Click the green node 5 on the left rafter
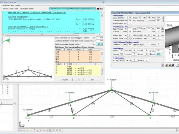Screen dimensions: 179x134 coord(70,103)
